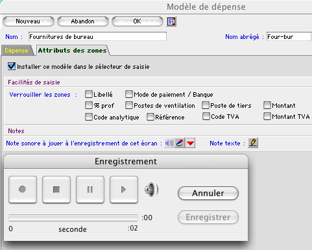Click the erase sound note icon

coord(180,143)
